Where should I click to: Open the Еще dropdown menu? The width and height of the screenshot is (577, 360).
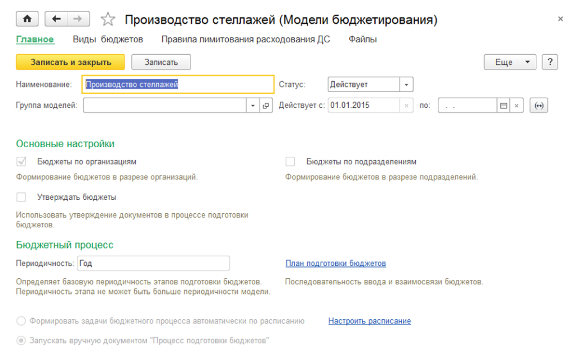(509, 62)
